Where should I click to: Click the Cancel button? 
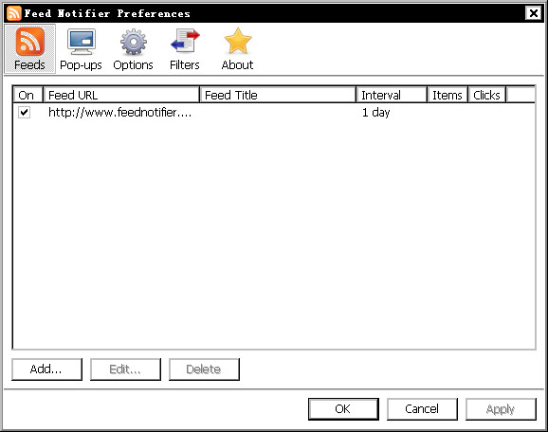click(x=422, y=409)
